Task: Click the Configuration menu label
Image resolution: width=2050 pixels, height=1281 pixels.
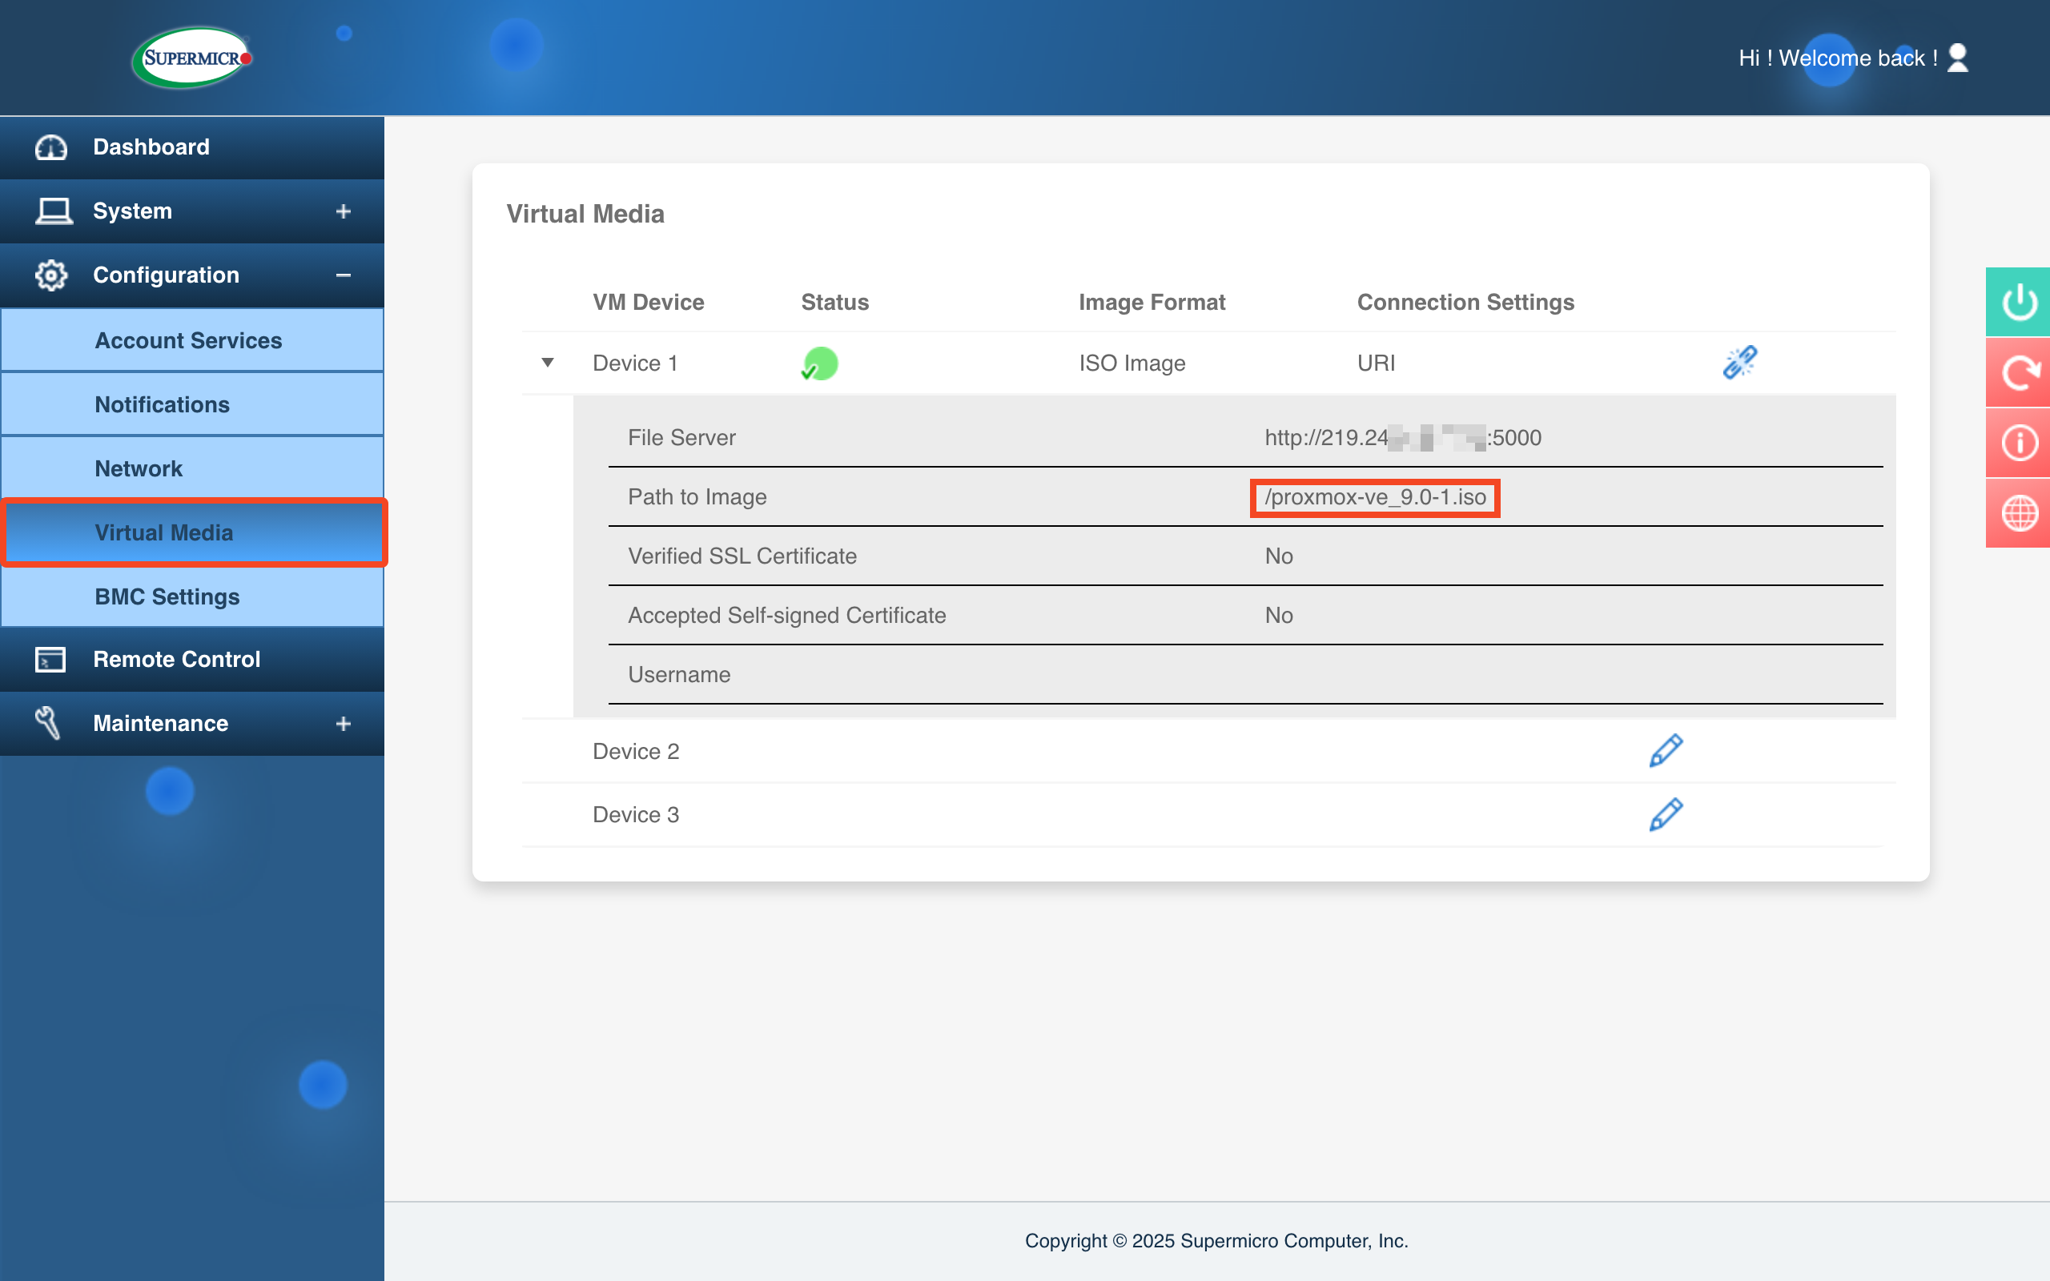Action: 166,275
